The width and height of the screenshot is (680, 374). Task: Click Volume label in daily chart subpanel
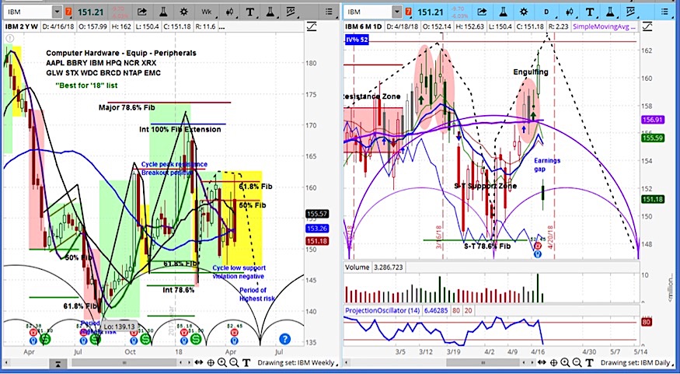(357, 267)
